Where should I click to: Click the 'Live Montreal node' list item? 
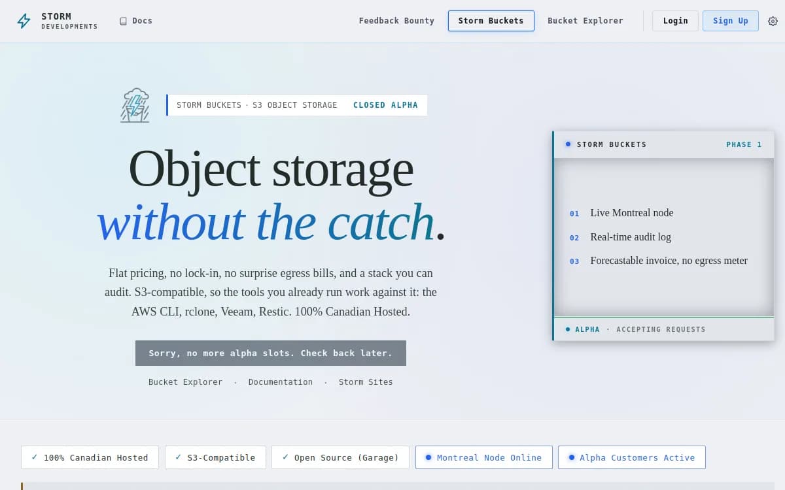[x=632, y=213]
